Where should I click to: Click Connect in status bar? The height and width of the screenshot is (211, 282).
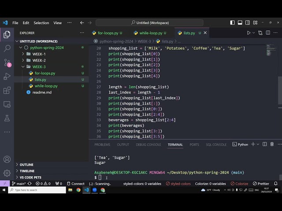click(x=75, y=184)
